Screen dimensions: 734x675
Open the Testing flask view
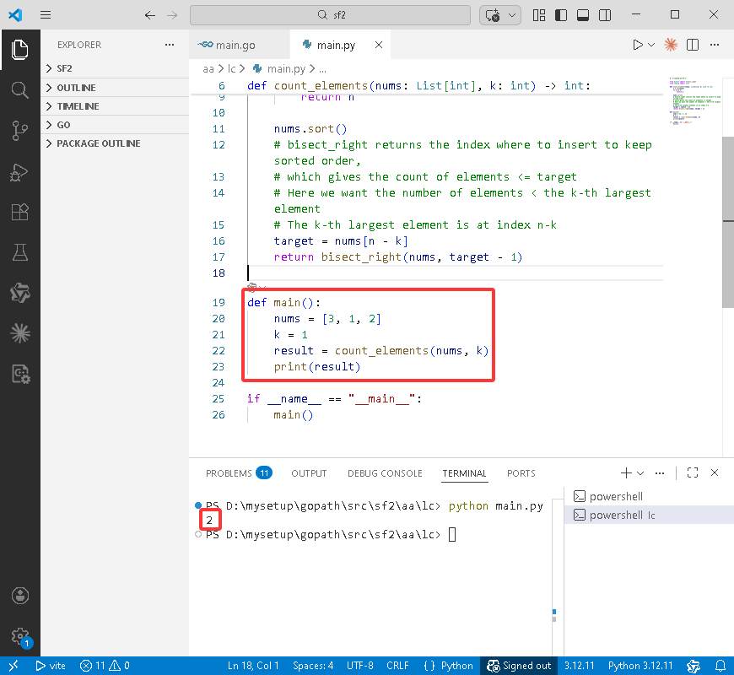tap(19, 253)
